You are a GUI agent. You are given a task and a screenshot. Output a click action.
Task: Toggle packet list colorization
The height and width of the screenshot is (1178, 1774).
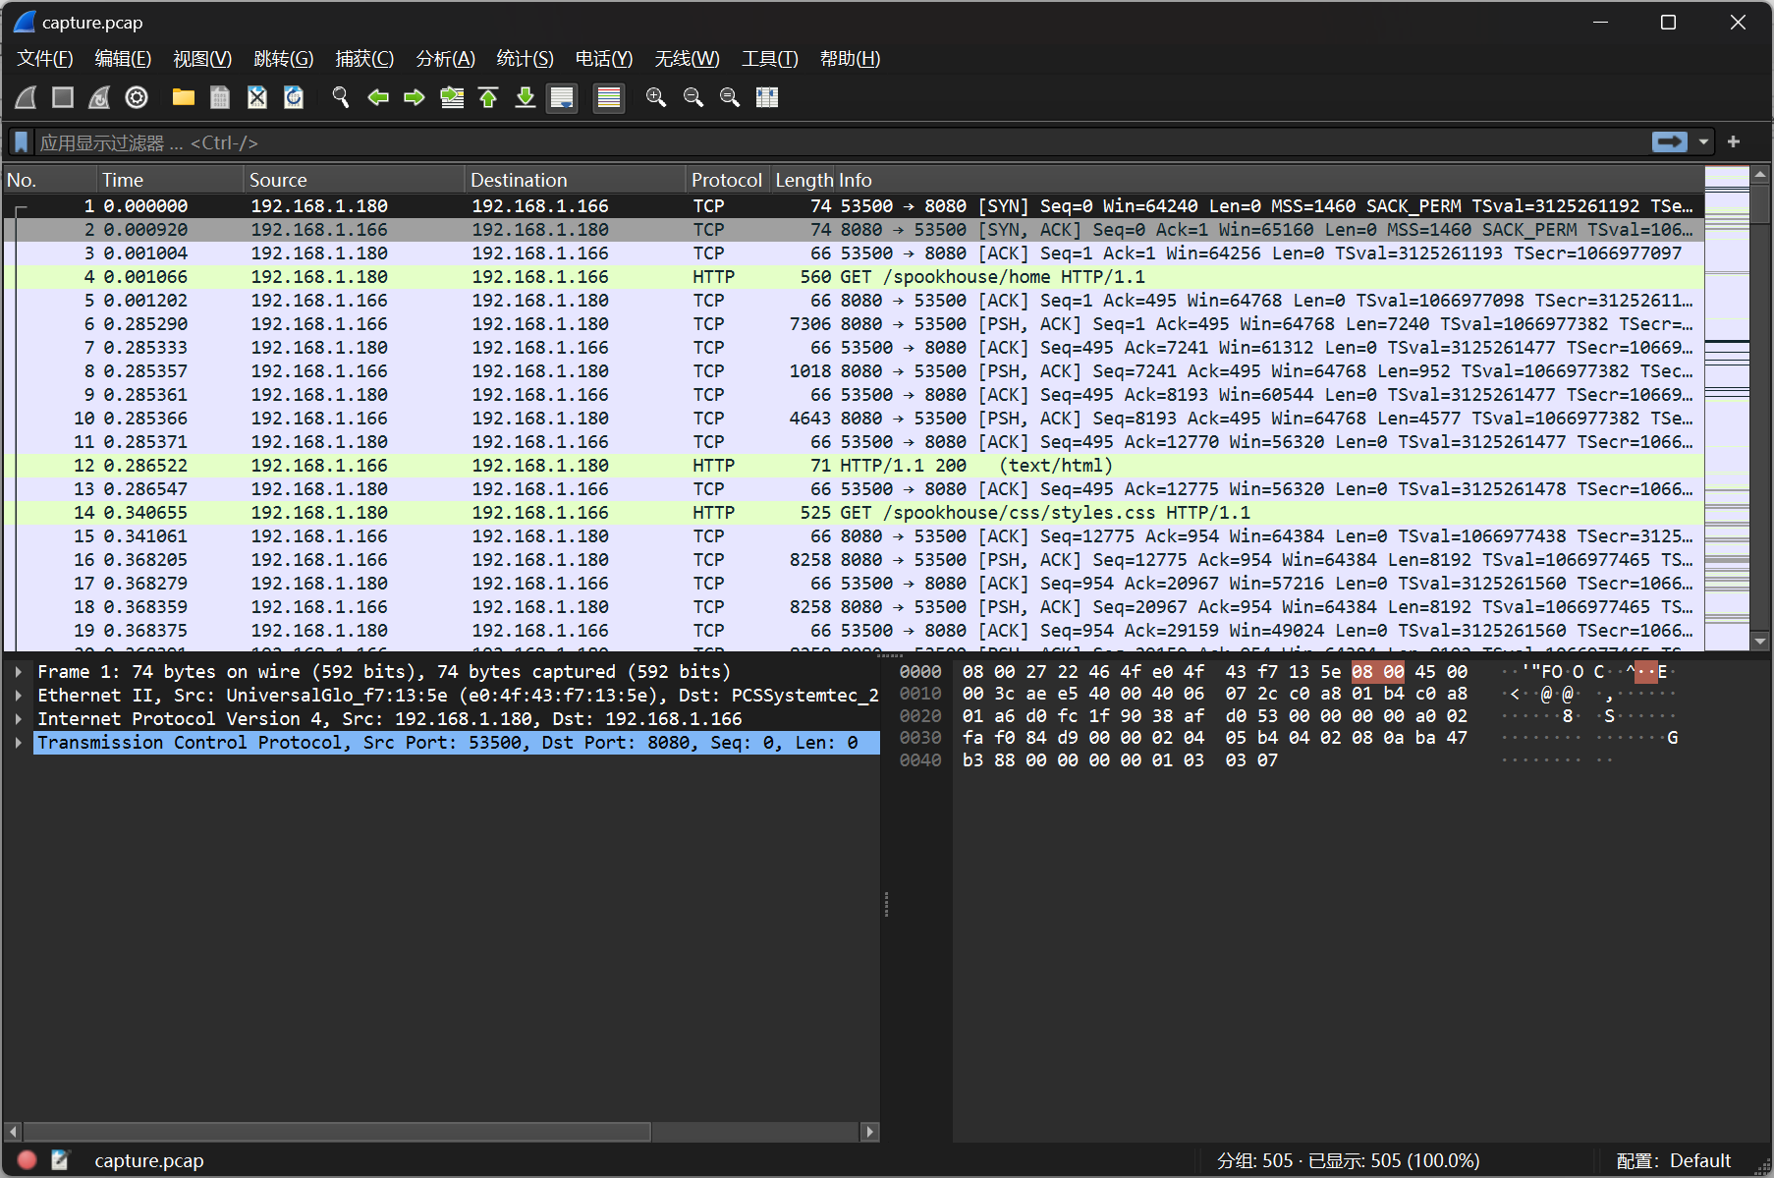(x=609, y=97)
